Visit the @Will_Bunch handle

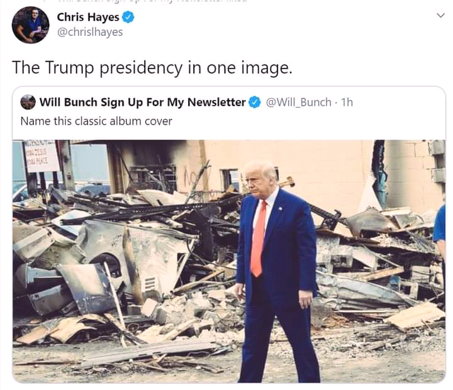(x=298, y=103)
